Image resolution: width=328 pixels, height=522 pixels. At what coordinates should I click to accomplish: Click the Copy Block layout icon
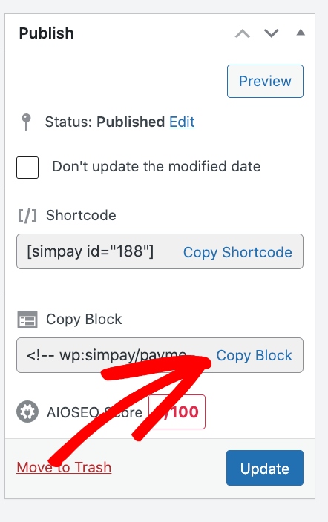(x=27, y=320)
